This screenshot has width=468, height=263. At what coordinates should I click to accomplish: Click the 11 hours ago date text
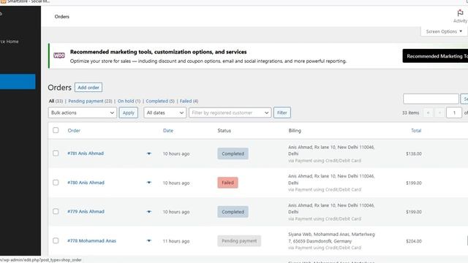(x=176, y=241)
